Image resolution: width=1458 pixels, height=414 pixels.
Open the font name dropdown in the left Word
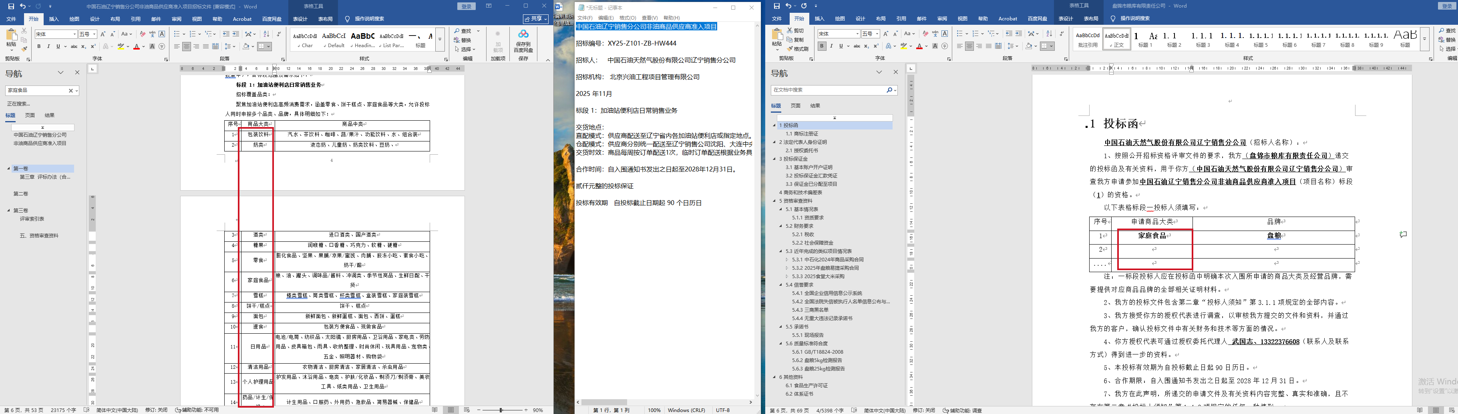pos(74,34)
